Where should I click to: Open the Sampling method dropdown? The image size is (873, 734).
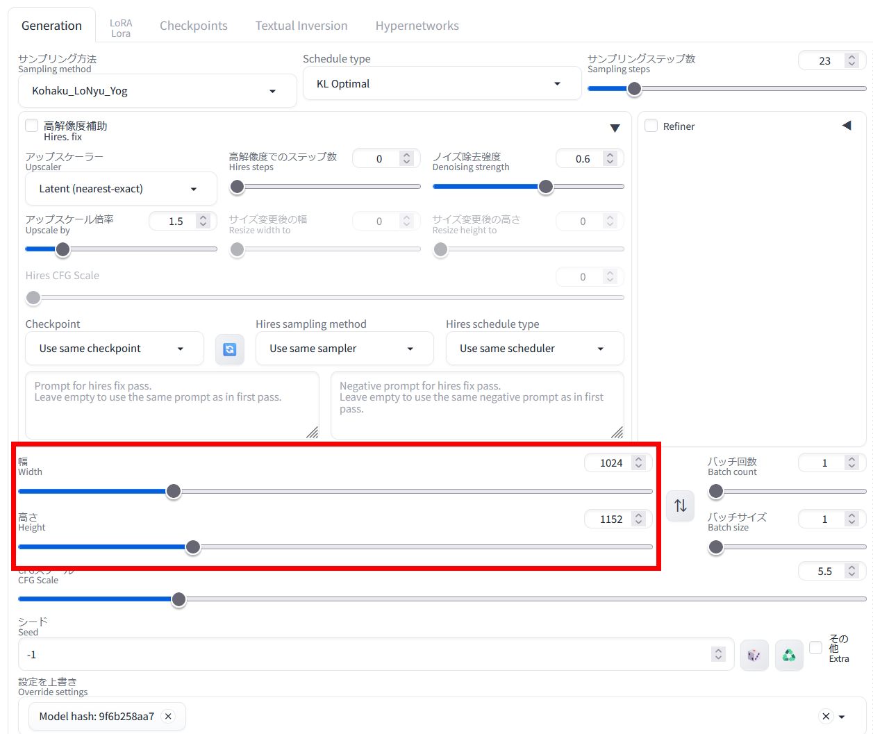pyautogui.click(x=157, y=91)
